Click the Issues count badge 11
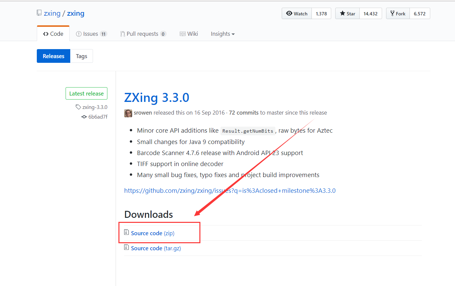455x286 pixels. [103, 34]
